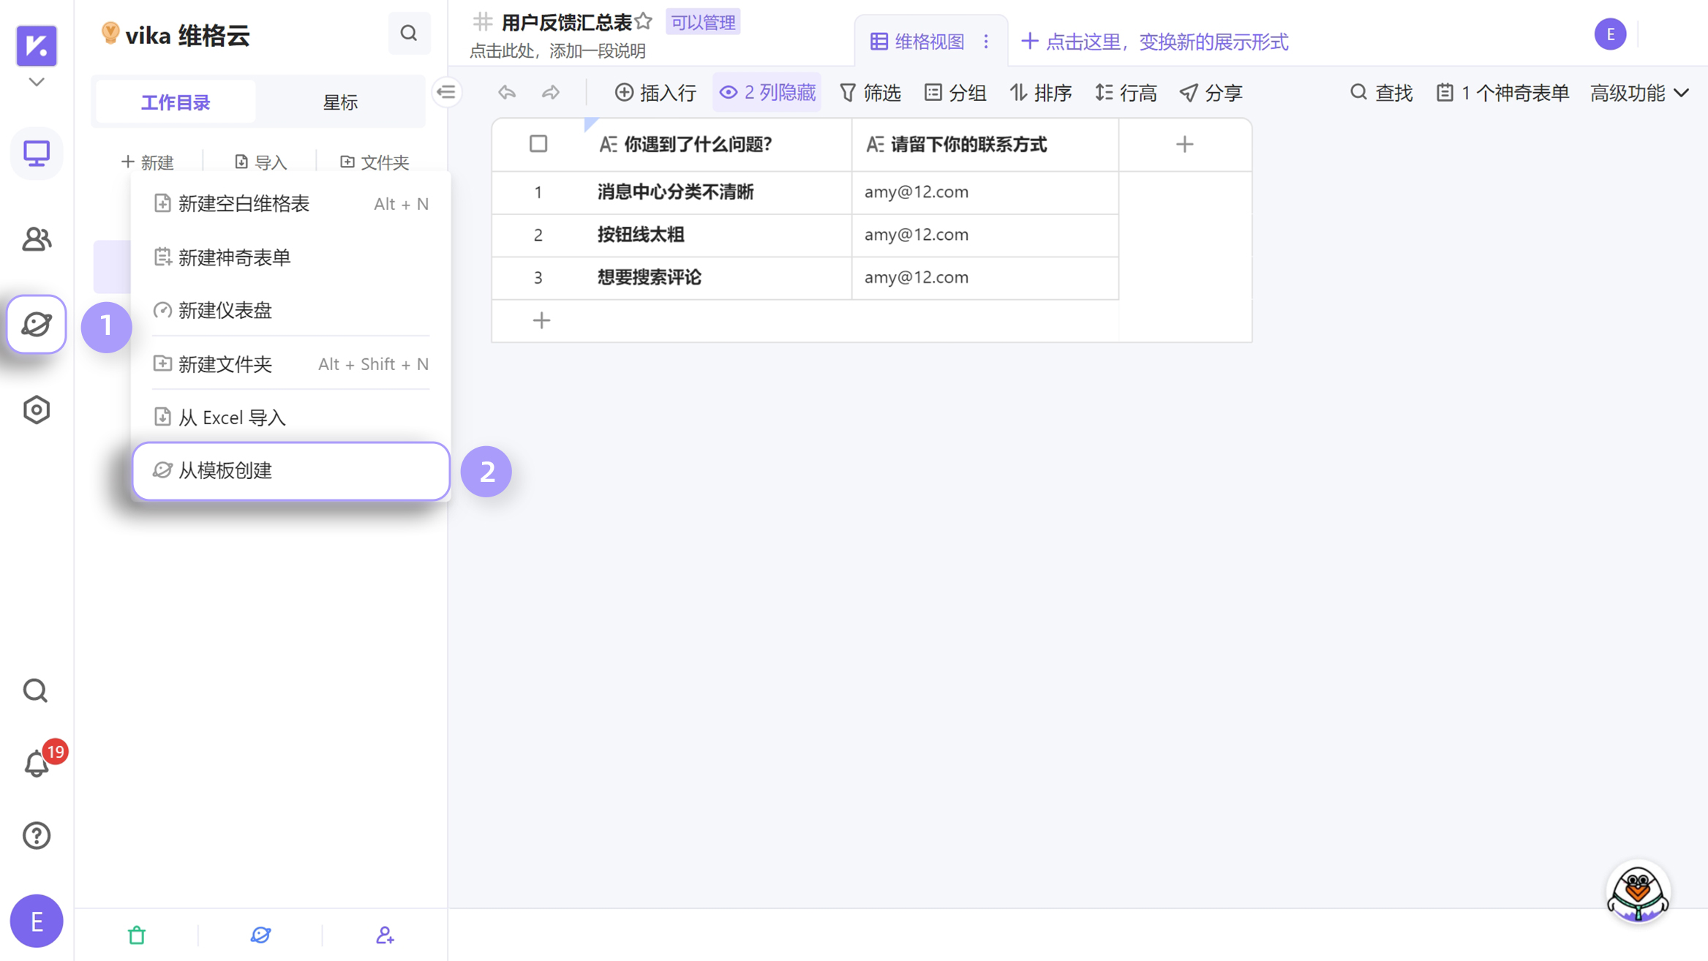Open the search magnifier in workspace panel
The width and height of the screenshot is (1708, 961).
click(x=409, y=33)
